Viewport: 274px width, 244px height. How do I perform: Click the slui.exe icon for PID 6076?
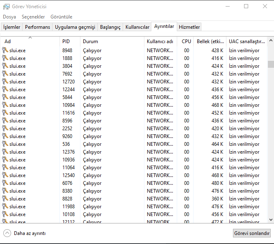(x=5, y=183)
